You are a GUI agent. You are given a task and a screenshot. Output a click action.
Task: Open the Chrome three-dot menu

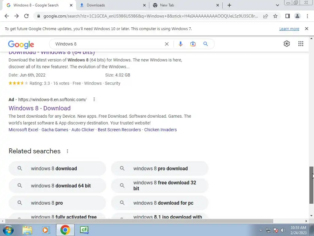tap(307, 16)
